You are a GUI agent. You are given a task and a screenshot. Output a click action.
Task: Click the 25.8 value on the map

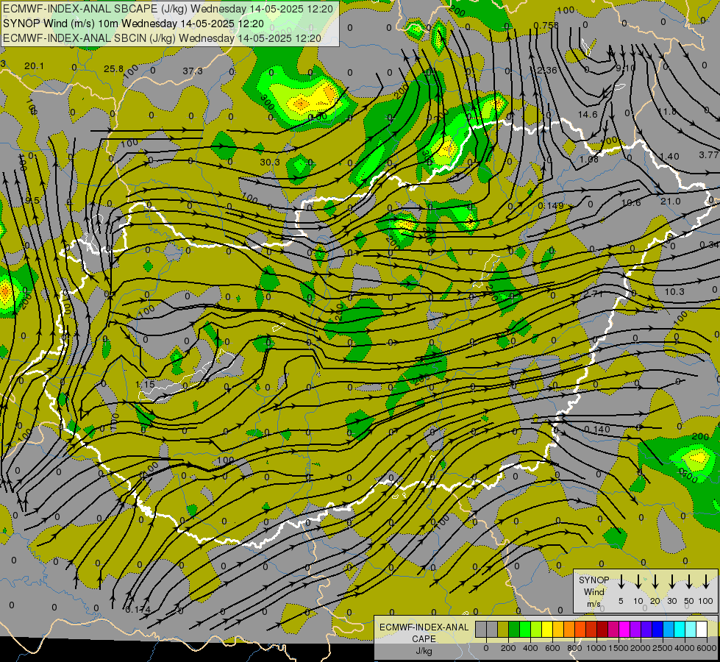pyautogui.click(x=113, y=69)
